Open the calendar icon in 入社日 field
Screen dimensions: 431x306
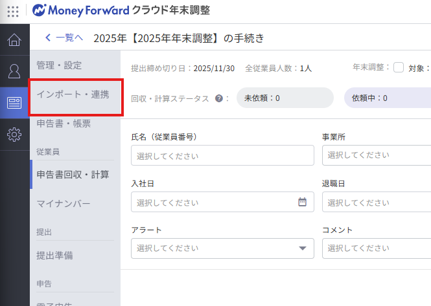[x=302, y=202]
